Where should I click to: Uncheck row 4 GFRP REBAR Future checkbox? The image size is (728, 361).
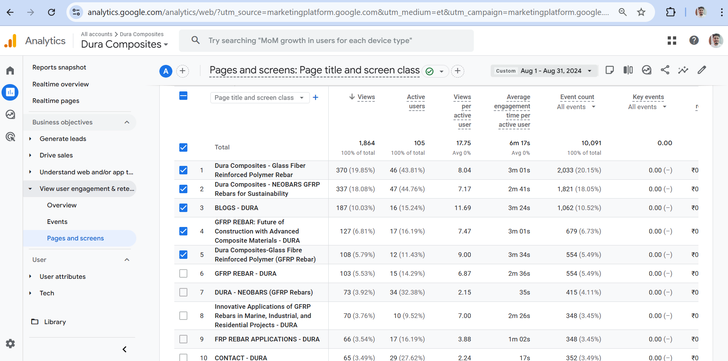coord(184,231)
